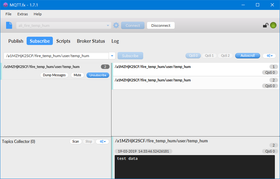Click the green connection status indicator
Screen dimensions: 280x179
coord(273,25)
